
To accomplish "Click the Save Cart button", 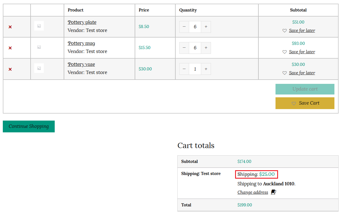I will tap(305, 103).
